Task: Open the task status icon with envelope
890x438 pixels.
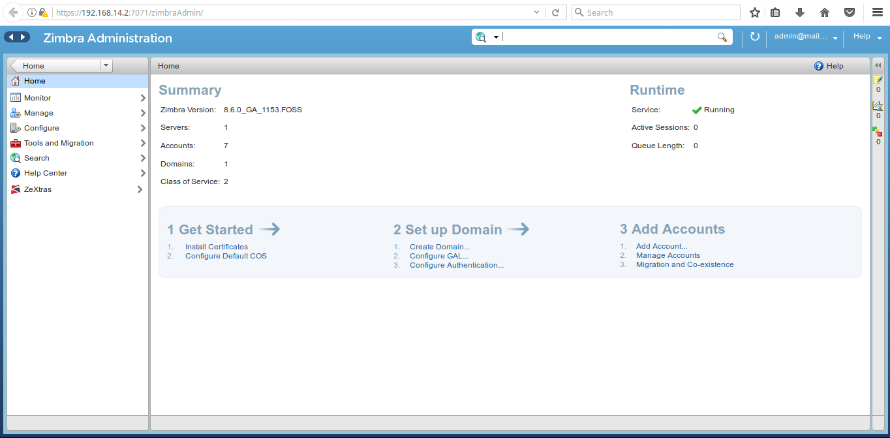Action: point(878,106)
